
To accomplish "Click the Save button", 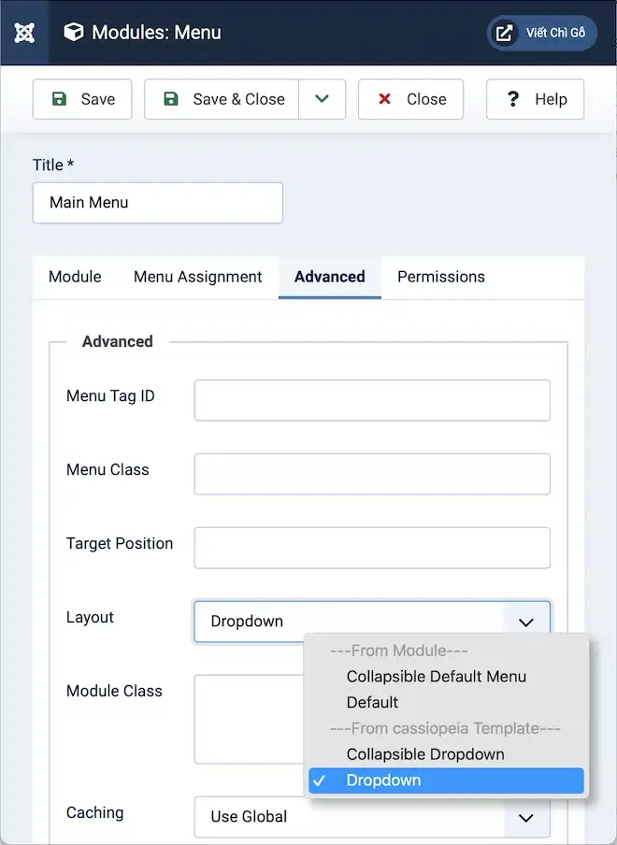I will pyautogui.click(x=82, y=99).
